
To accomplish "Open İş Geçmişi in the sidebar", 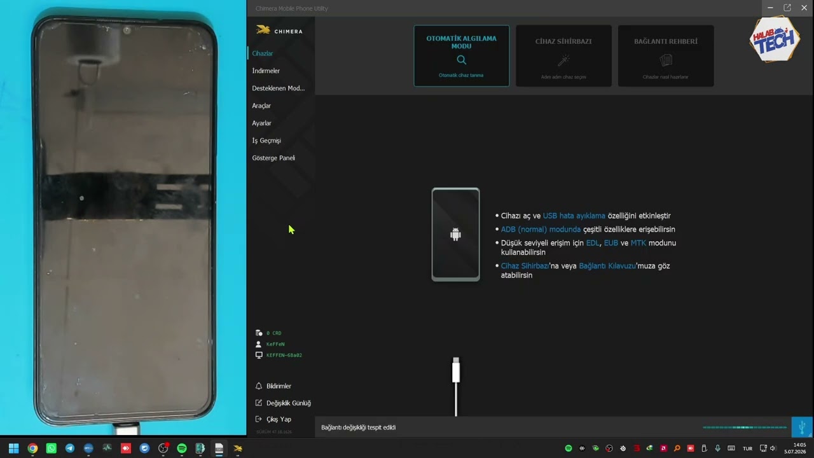I will [266, 141].
